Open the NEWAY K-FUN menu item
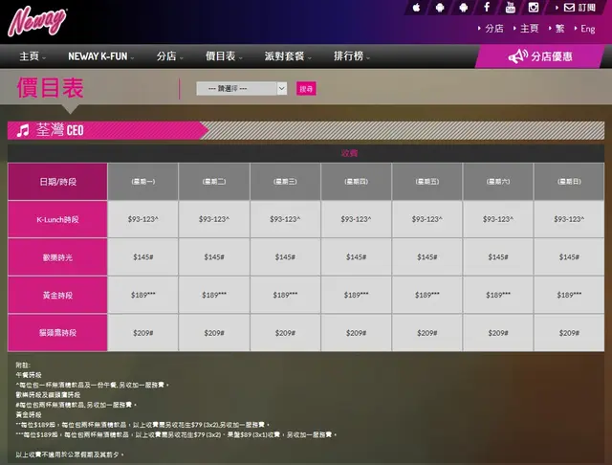Image resolution: width=612 pixels, height=465 pixels. 99,56
